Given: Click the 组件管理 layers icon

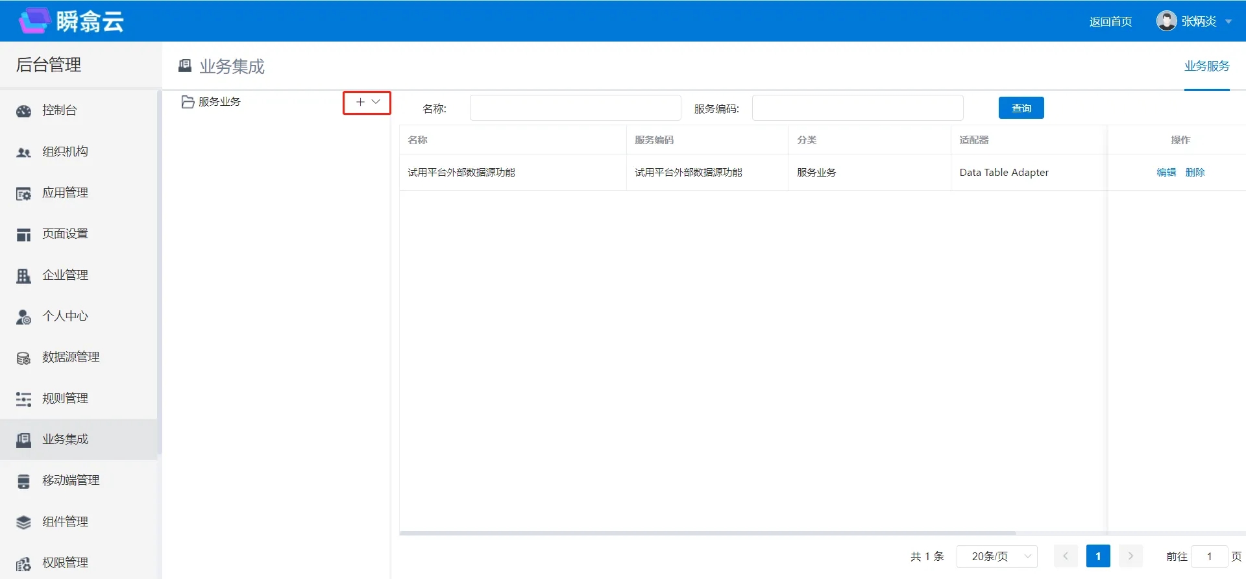Looking at the screenshot, I should pos(23,523).
